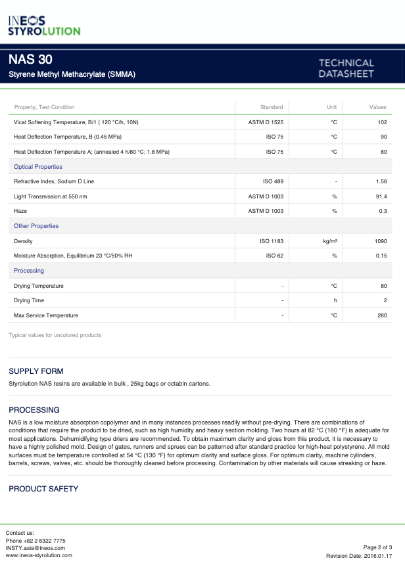Click the Standard column header

click(272, 107)
